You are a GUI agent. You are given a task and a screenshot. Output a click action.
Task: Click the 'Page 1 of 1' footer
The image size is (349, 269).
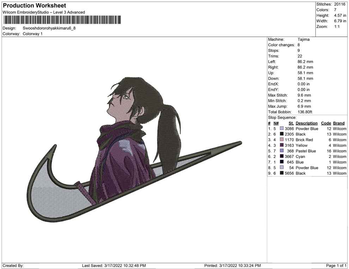click(336, 266)
